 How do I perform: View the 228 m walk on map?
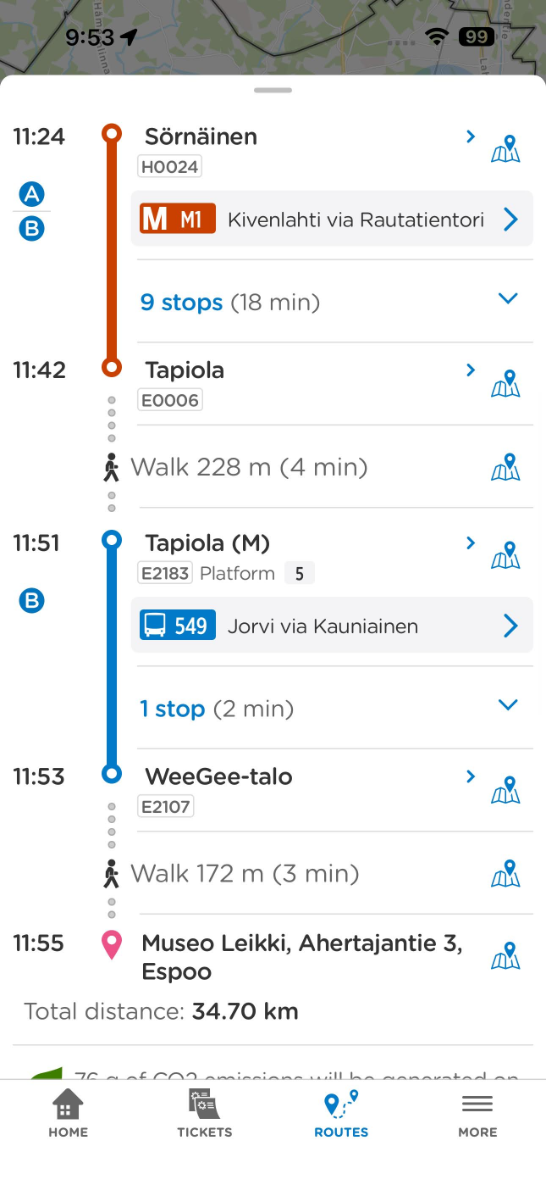(x=505, y=467)
